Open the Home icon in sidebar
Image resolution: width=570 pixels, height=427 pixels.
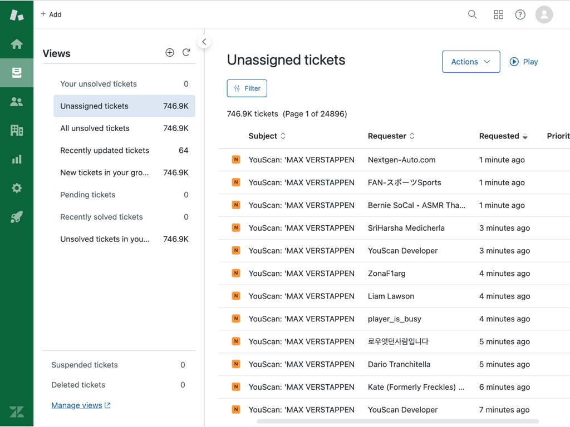tap(17, 44)
